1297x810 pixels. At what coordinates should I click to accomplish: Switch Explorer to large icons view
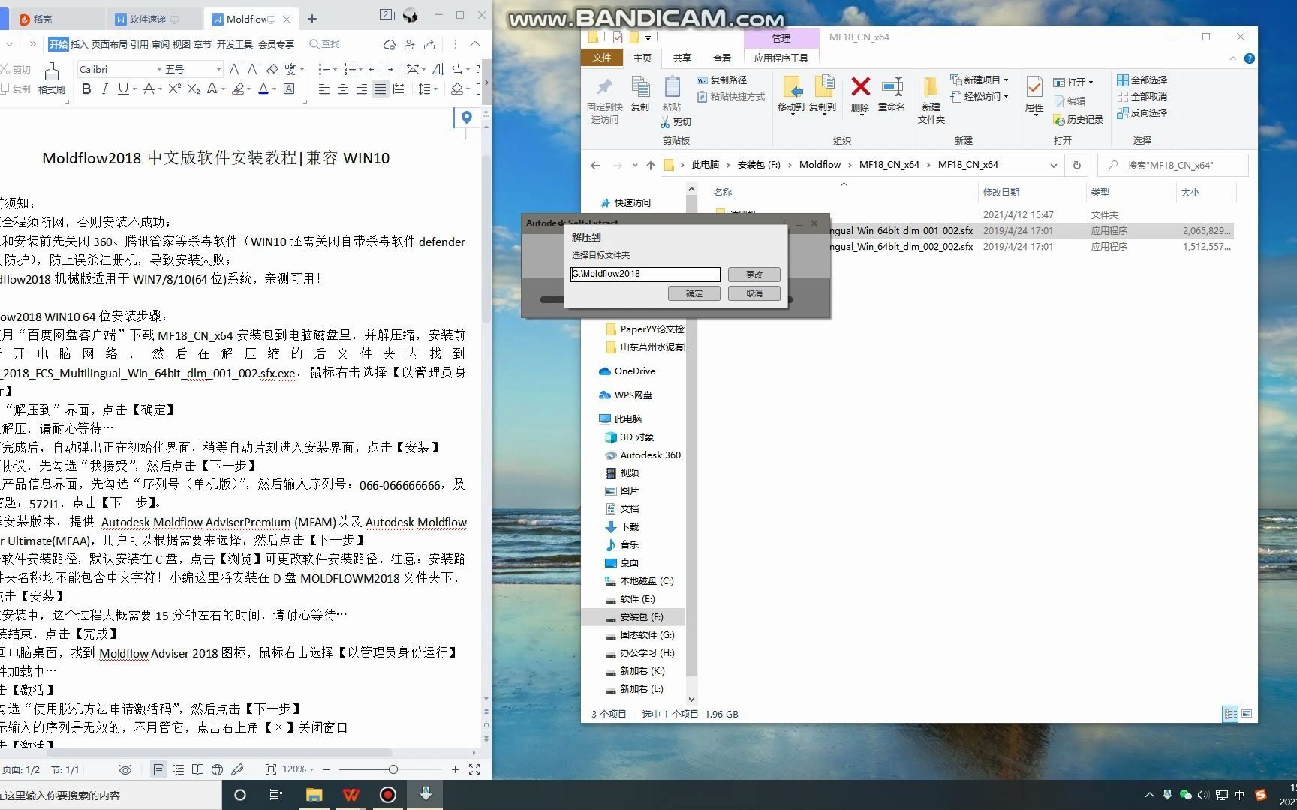coord(1247,714)
